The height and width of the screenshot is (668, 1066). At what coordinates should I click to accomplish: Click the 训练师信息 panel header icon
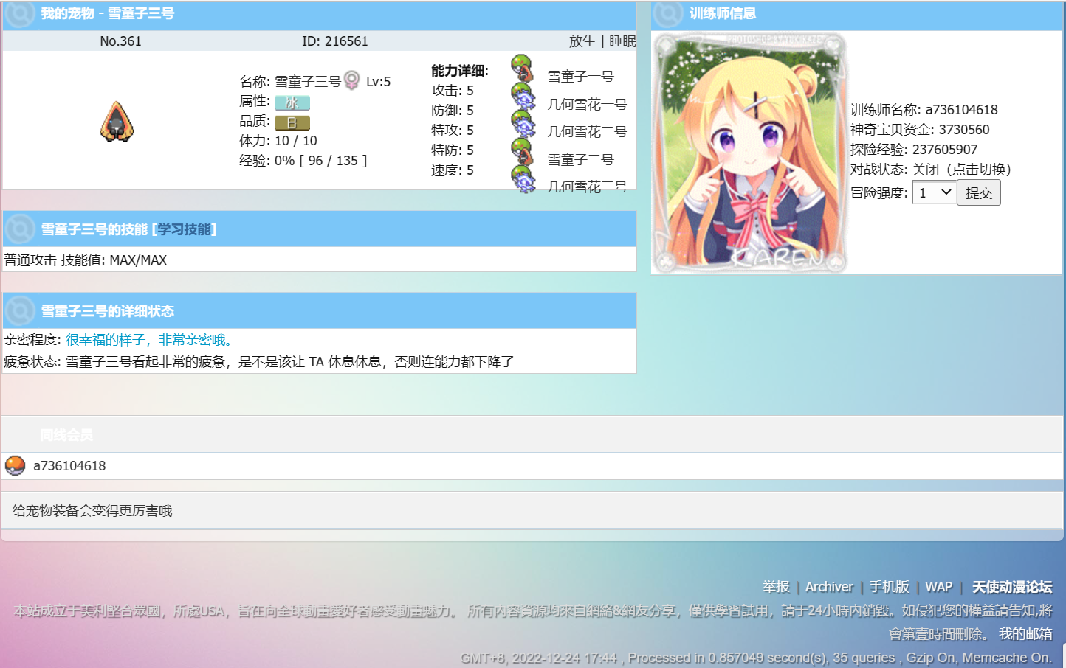coord(668,13)
